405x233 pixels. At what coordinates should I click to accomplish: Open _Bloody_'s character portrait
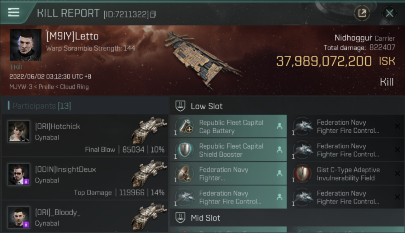click(19, 217)
